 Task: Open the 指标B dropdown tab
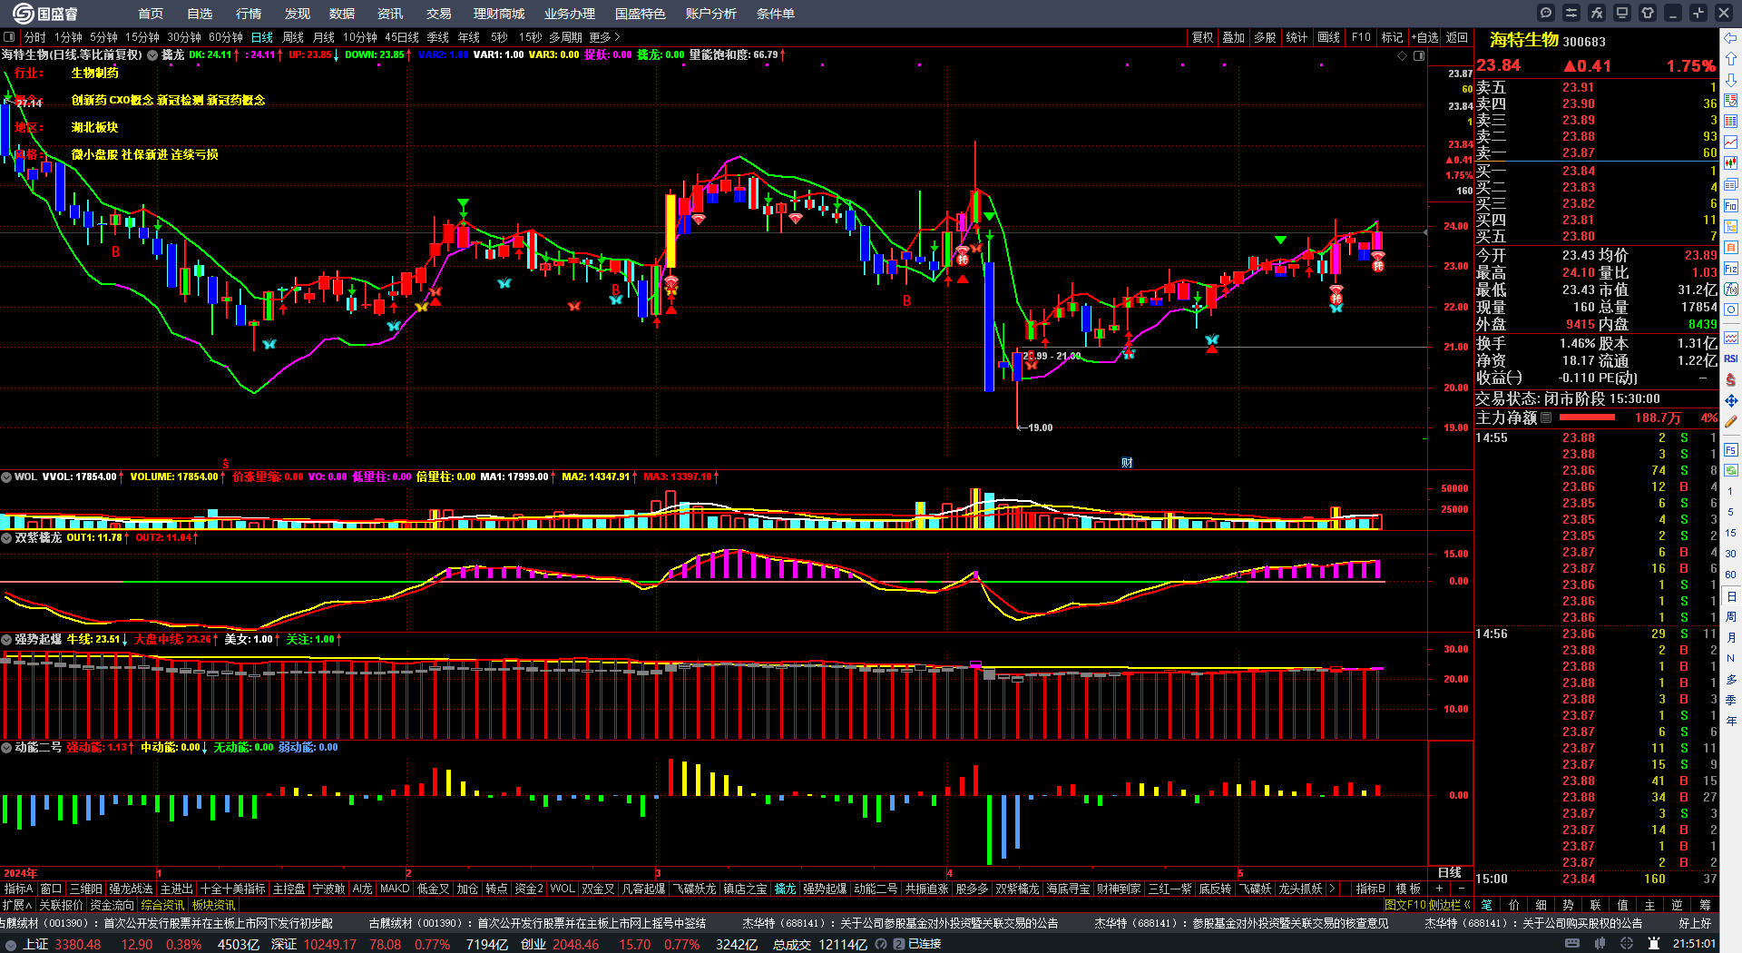point(1370,889)
